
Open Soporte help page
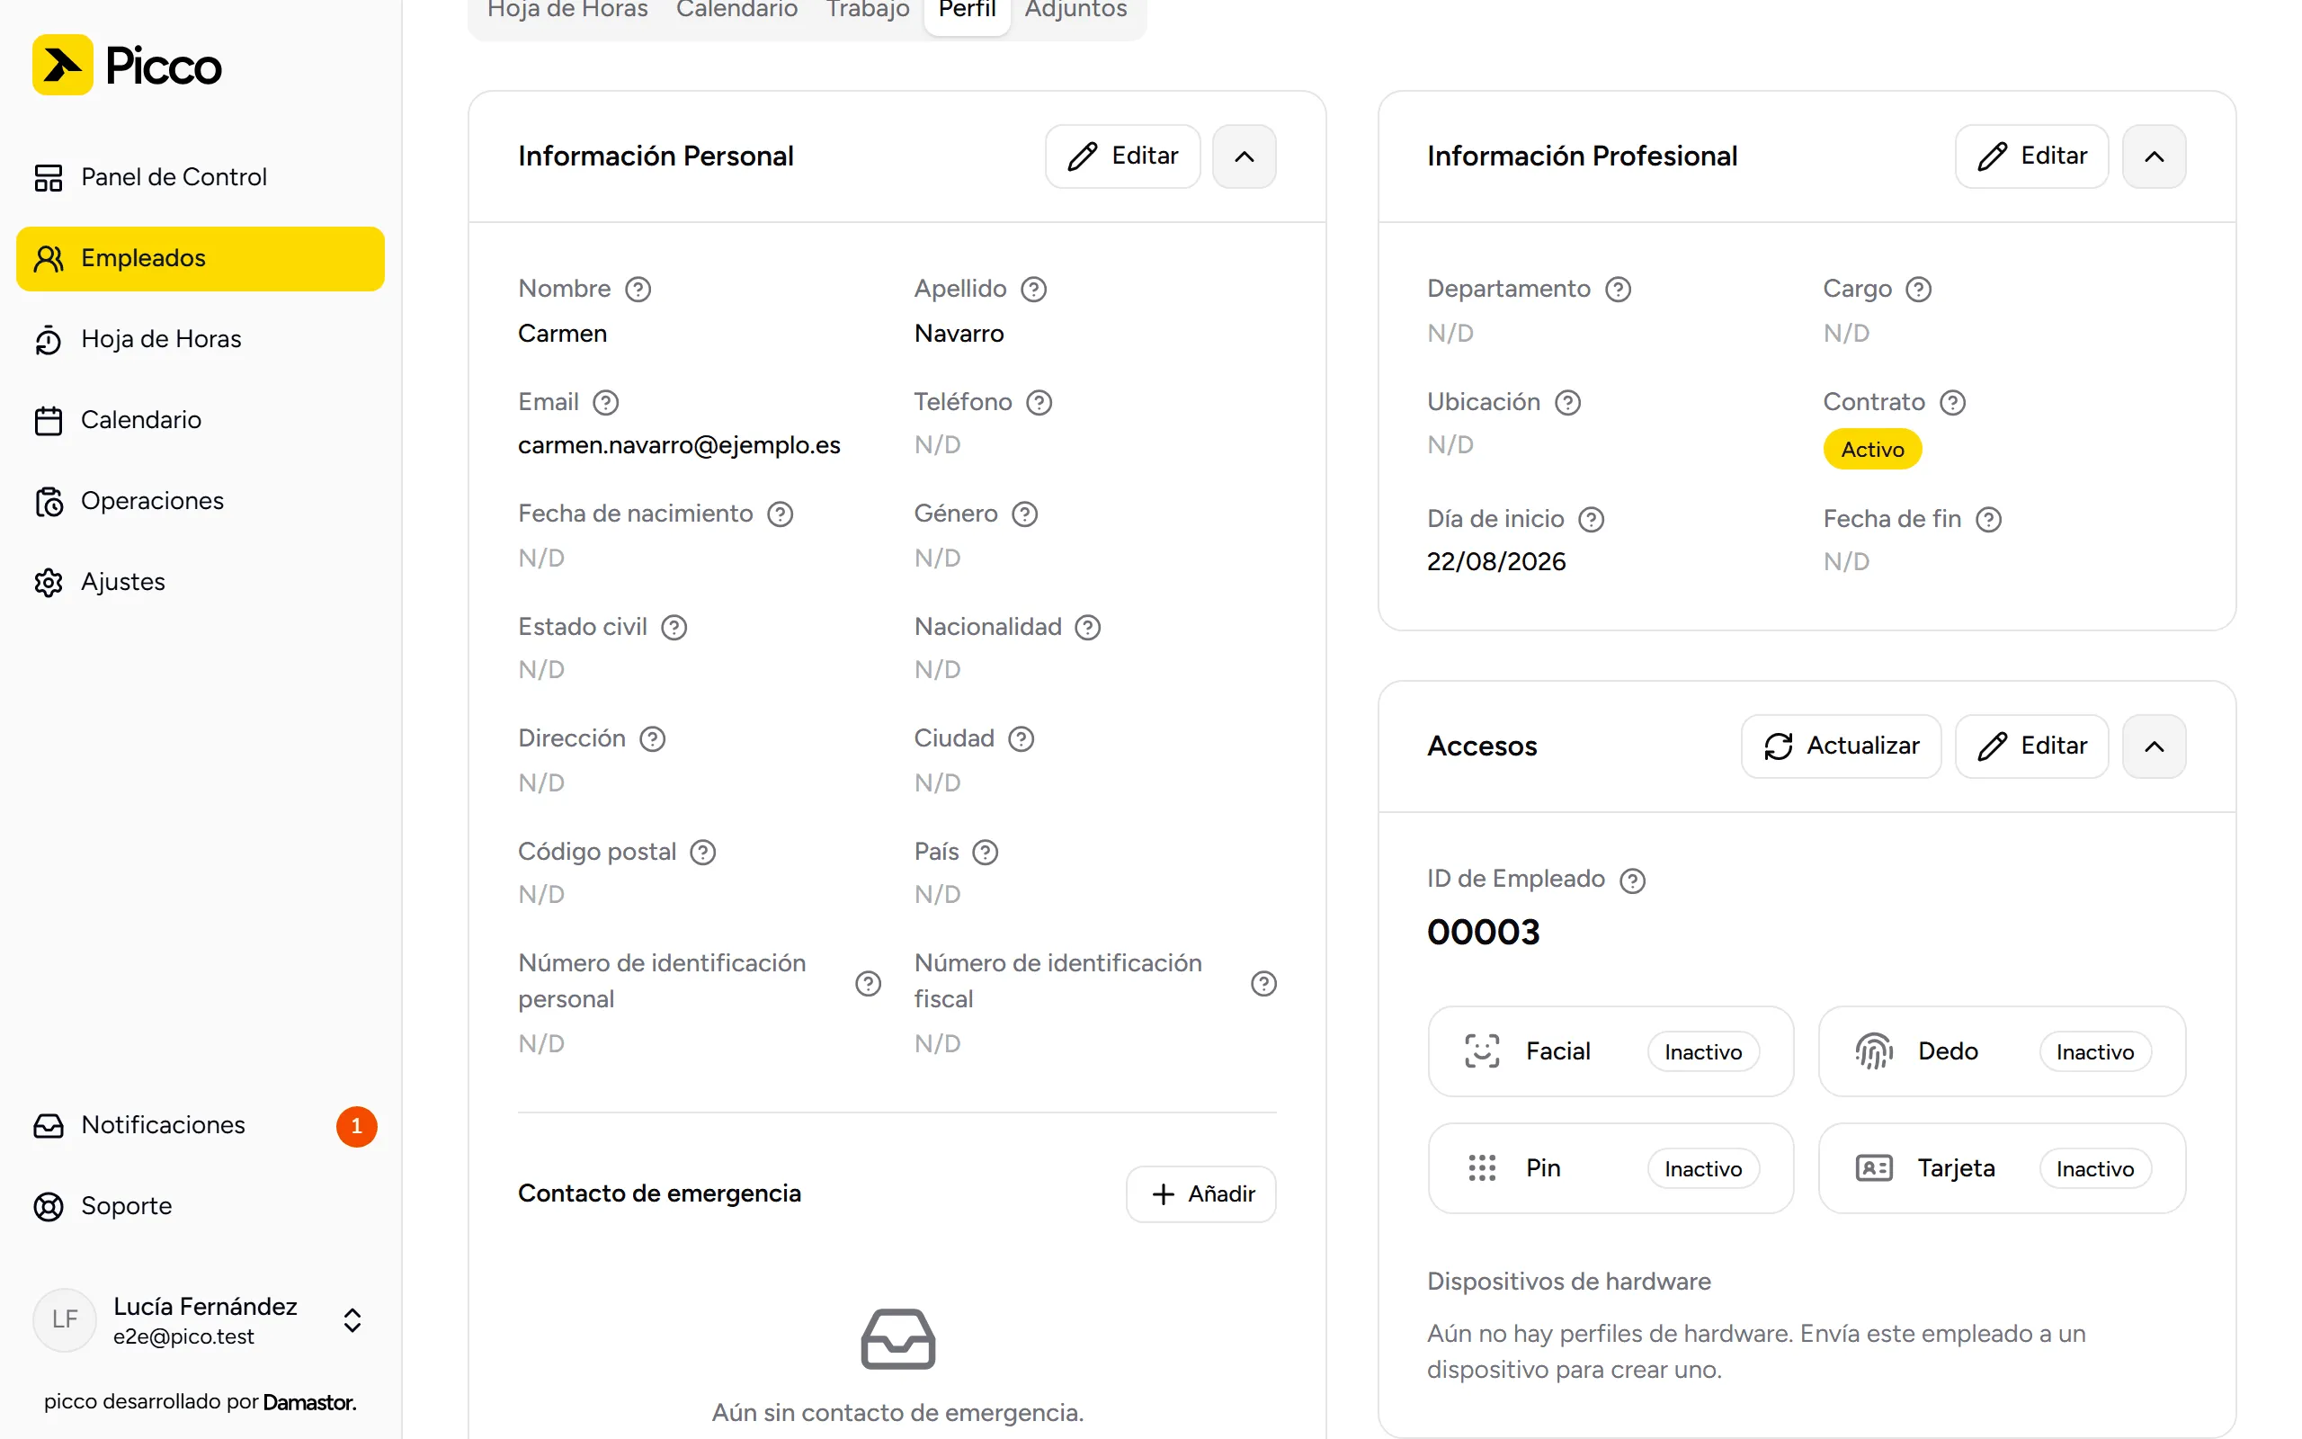click(x=200, y=1206)
